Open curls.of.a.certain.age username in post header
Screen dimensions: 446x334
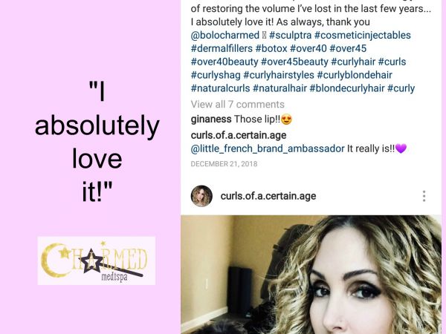[x=268, y=196]
